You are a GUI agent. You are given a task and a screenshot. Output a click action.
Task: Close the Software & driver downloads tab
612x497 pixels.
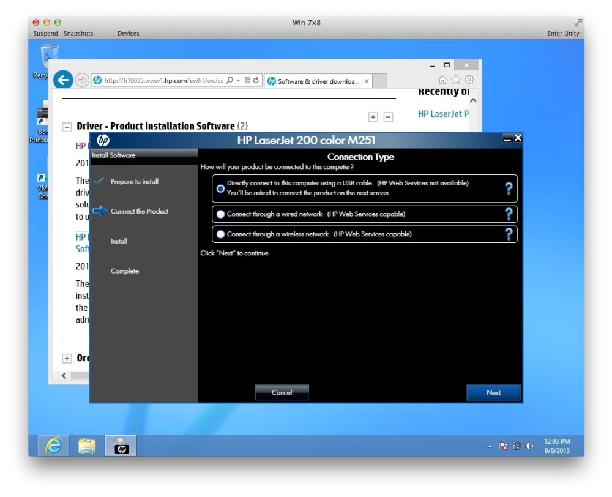(x=367, y=81)
